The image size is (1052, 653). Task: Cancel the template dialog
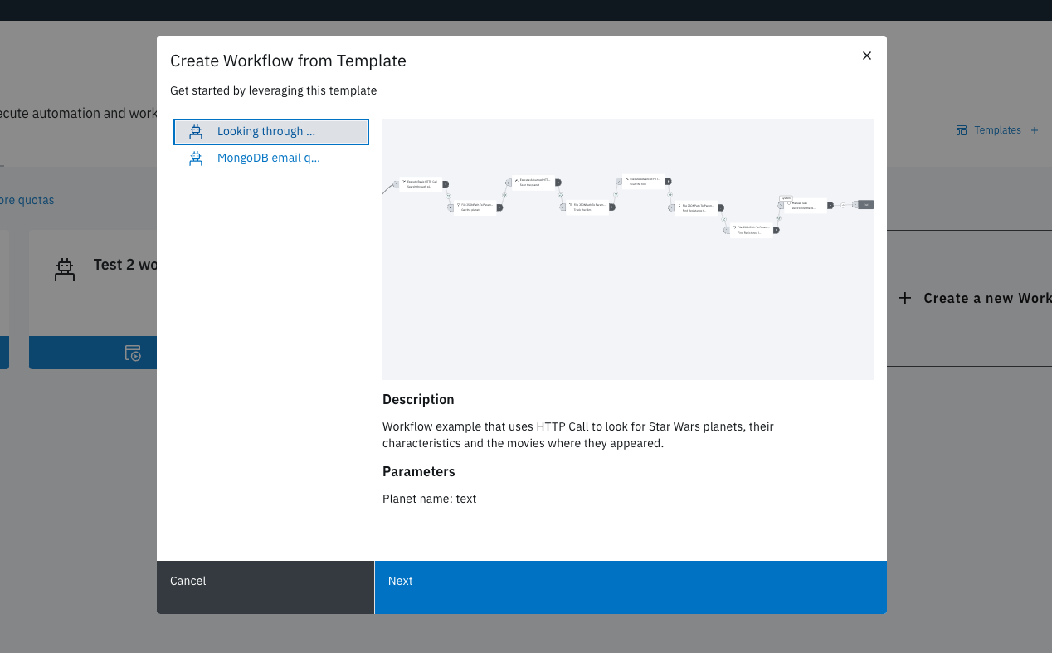point(265,587)
